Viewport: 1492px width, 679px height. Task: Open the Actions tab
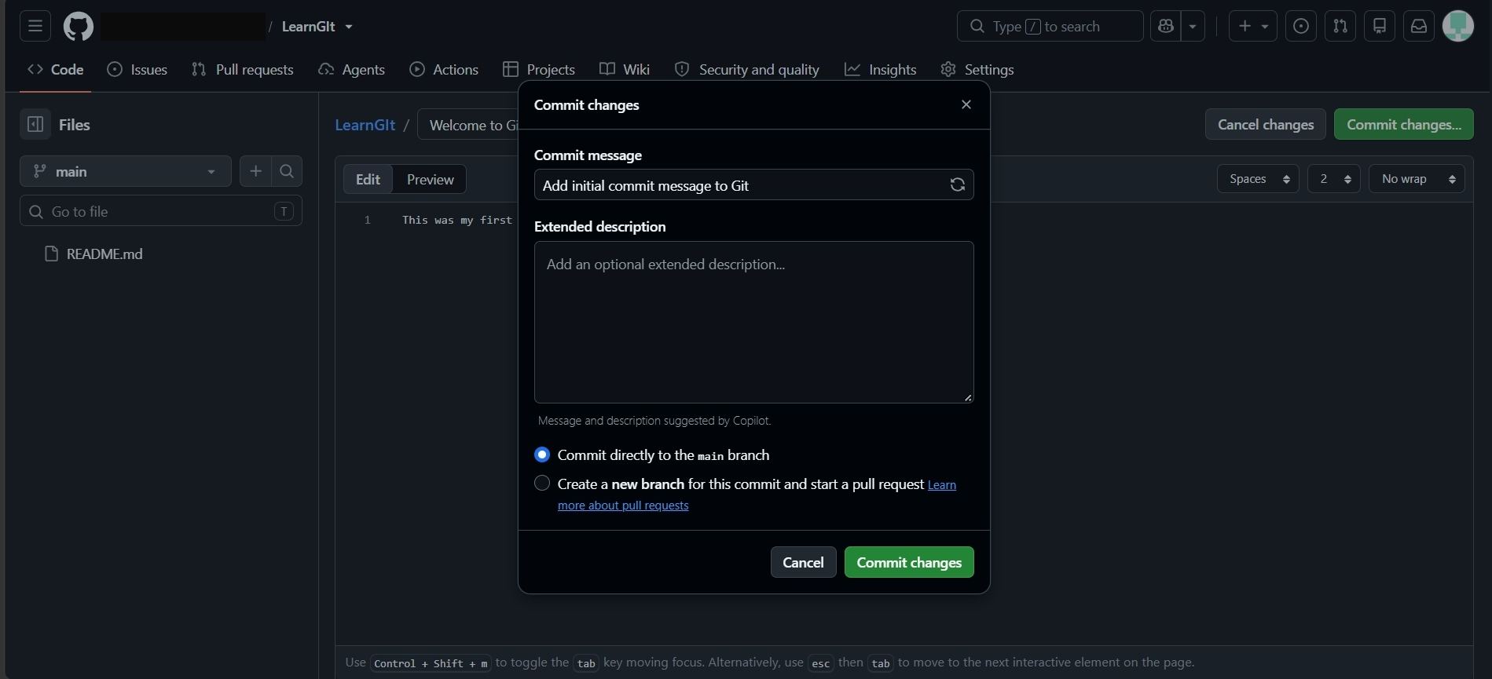pos(444,69)
